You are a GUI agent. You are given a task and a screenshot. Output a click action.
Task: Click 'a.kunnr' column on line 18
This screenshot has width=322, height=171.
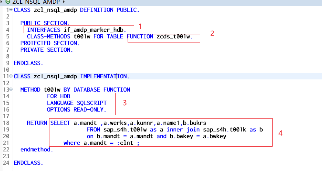[x=142, y=123]
